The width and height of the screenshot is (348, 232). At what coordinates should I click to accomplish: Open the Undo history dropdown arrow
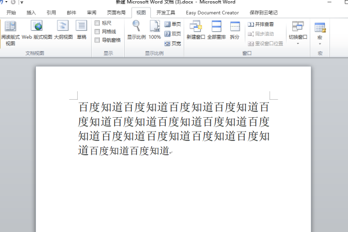tap(6, 2)
